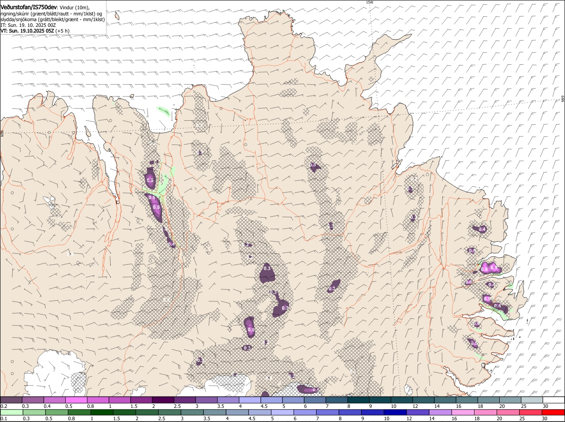The image size is (565, 422).
Task: Select upper legend swatch for 3.5 mm
Action: click(x=228, y=400)
